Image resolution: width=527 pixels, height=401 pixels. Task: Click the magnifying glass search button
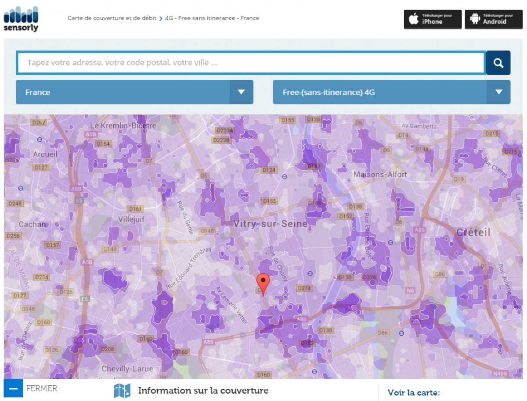(498, 63)
